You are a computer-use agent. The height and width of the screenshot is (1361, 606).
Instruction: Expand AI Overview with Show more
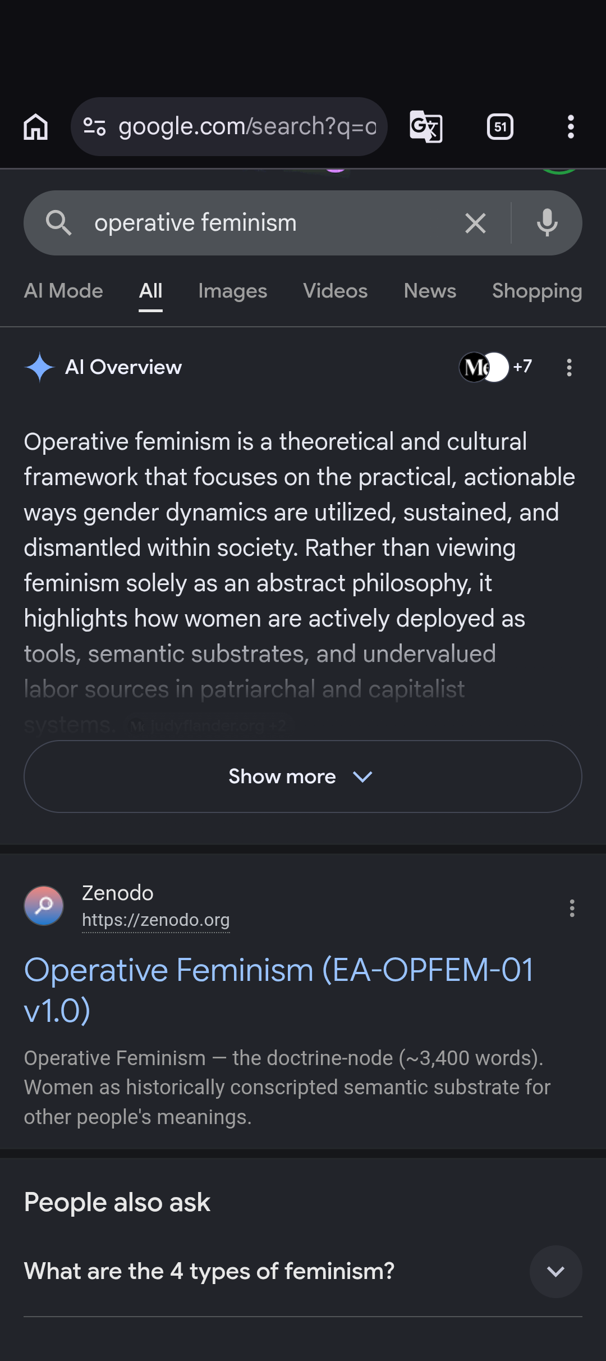pyautogui.click(x=303, y=777)
